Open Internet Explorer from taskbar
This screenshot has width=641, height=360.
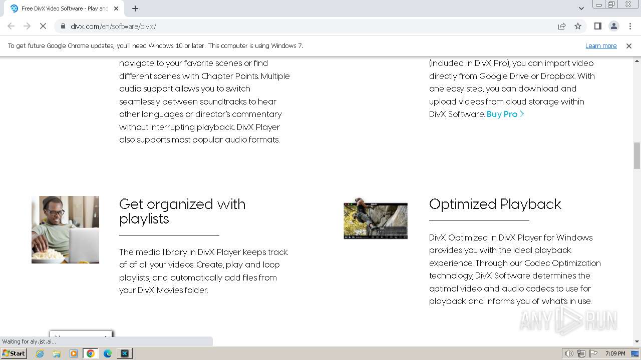(x=40, y=353)
